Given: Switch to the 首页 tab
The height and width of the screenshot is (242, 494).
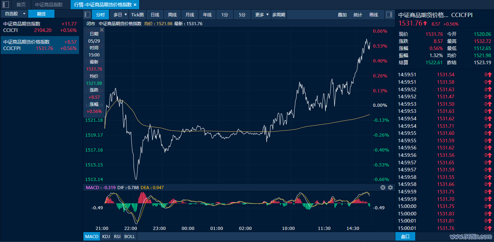Looking at the screenshot, I should click(x=21, y=5).
